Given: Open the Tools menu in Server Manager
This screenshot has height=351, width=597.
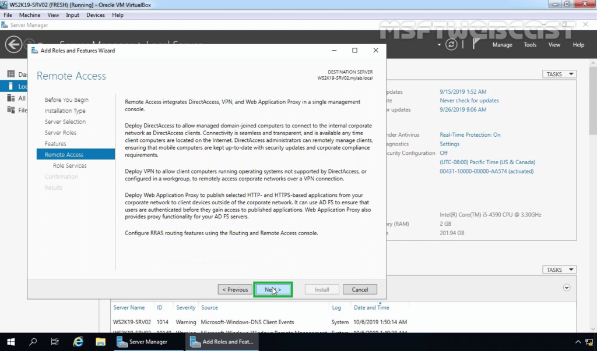Looking at the screenshot, I should (530, 45).
